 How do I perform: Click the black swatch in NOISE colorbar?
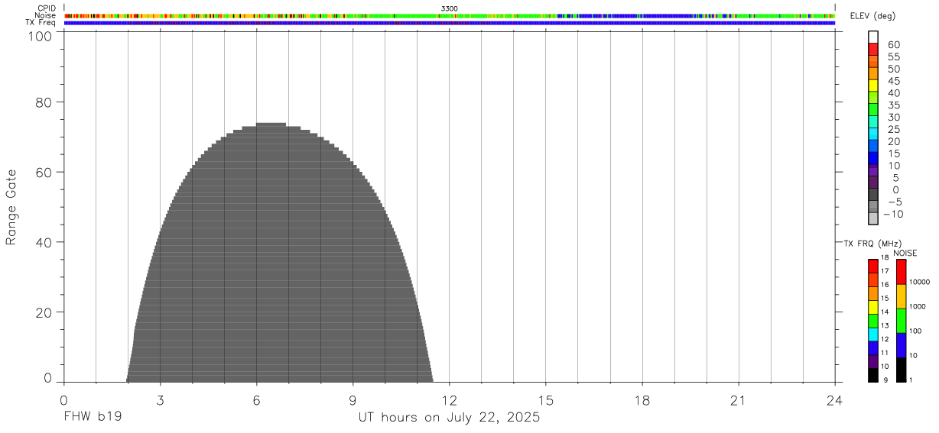902,370
